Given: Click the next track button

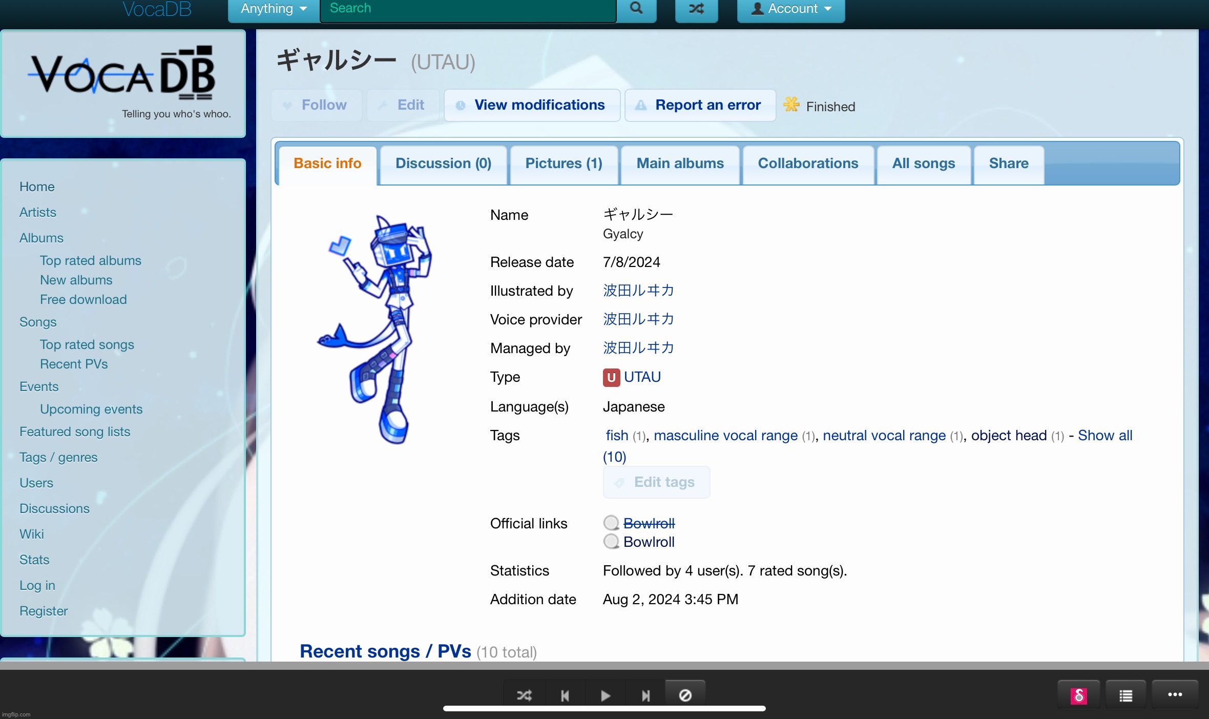Looking at the screenshot, I should coord(645,695).
